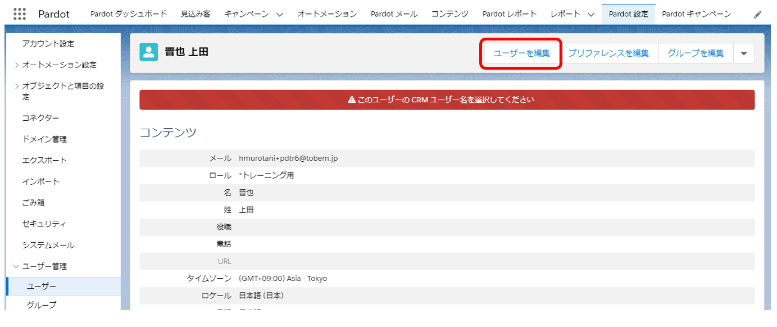Viewport: 777px width, 327px height.
Task: Click the 晋也 上田 page title
Action: (187, 52)
